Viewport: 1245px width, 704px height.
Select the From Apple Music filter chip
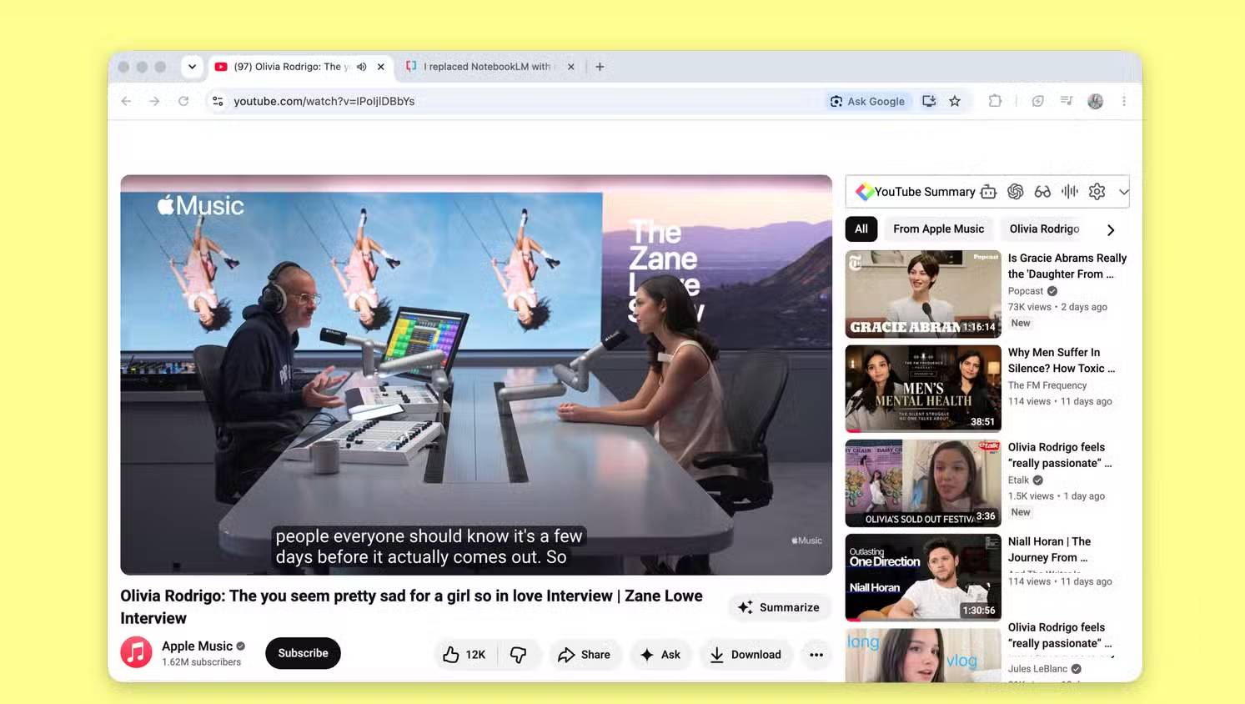coord(938,229)
